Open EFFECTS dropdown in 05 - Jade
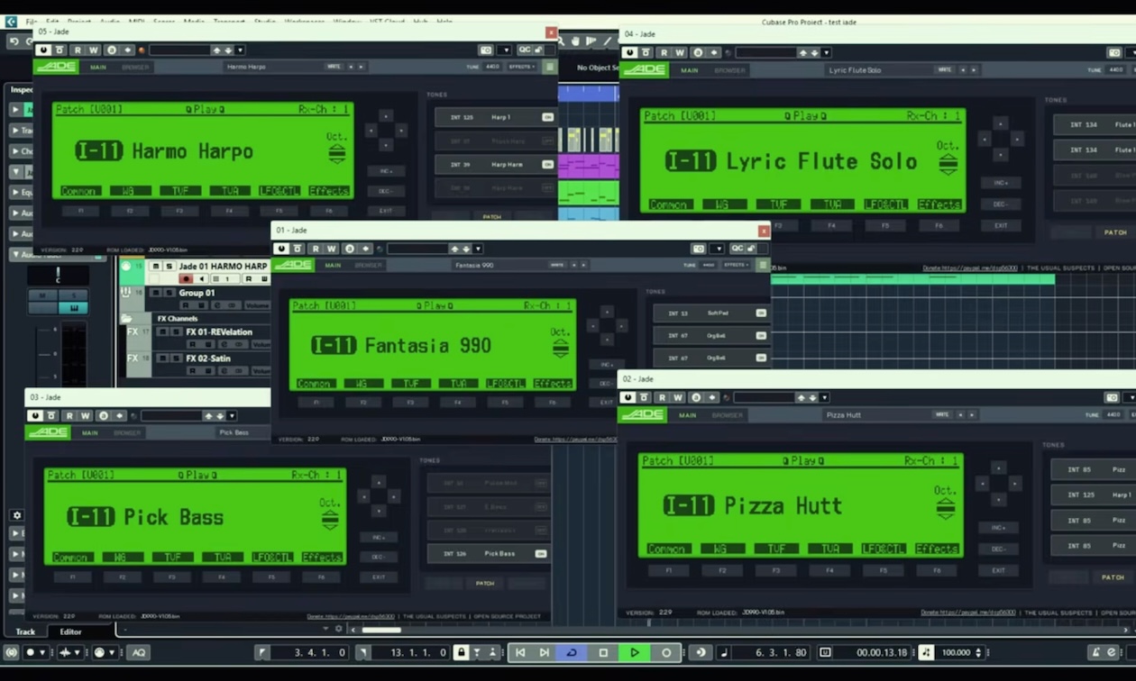 pyautogui.click(x=520, y=67)
